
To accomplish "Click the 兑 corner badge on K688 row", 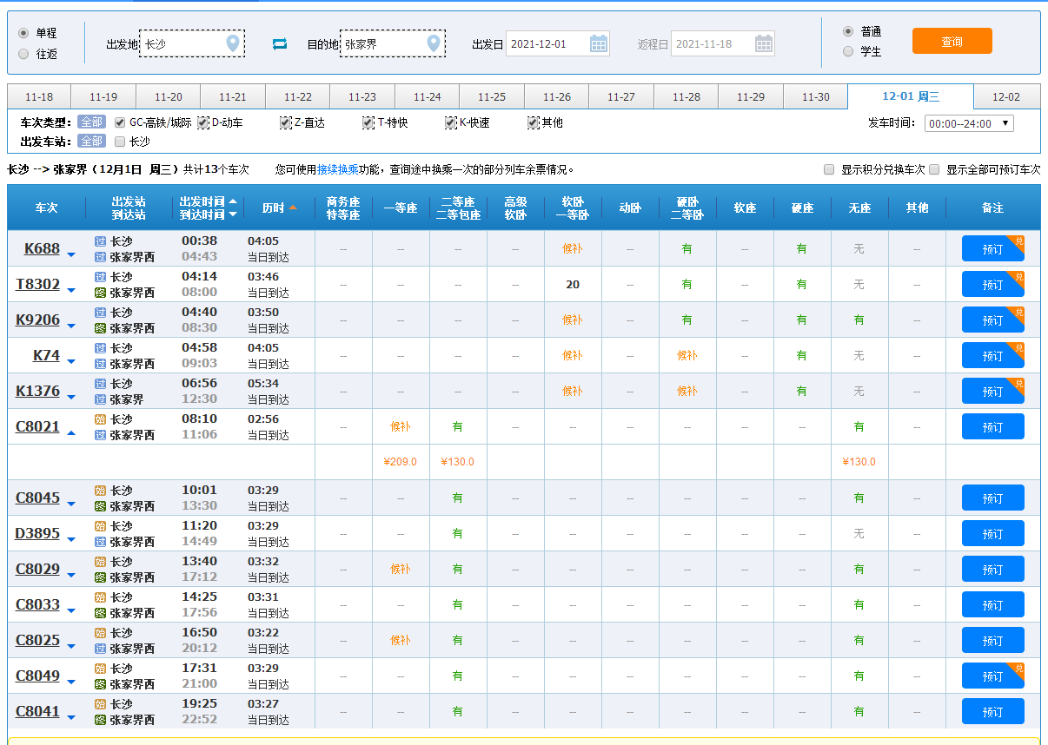I will point(1018,241).
